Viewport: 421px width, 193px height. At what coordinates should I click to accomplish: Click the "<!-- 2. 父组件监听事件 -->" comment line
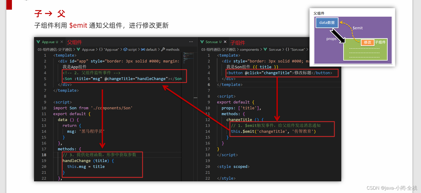point(91,73)
